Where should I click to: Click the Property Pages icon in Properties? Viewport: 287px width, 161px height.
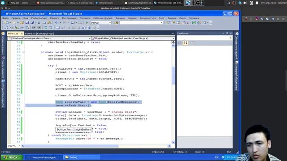point(192,42)
